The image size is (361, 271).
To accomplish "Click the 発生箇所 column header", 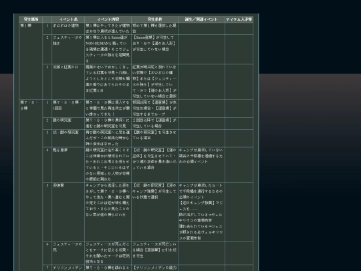I will 31,19.
